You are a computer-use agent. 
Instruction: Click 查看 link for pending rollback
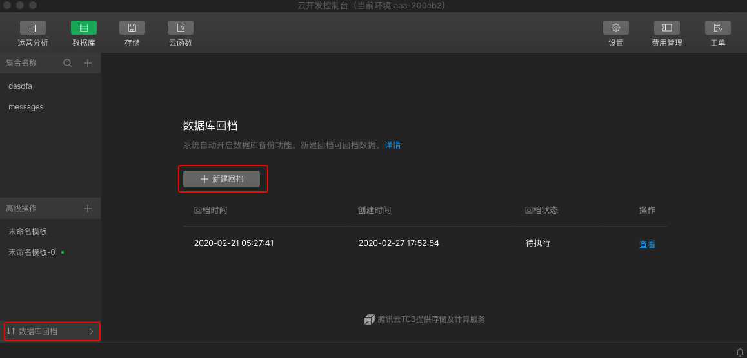(647, 245)
